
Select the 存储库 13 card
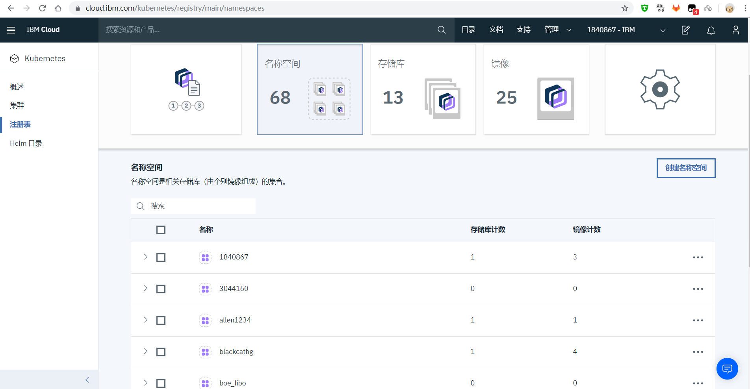click(423, 89)
